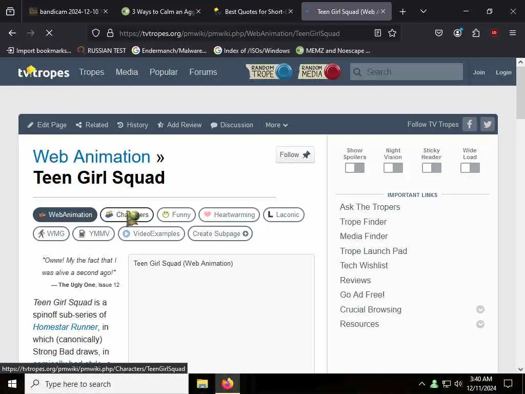This screenshot has width=525, height=394.
Task: Expand Crucial Browsing section arrow
Action: tap(480, 309)
